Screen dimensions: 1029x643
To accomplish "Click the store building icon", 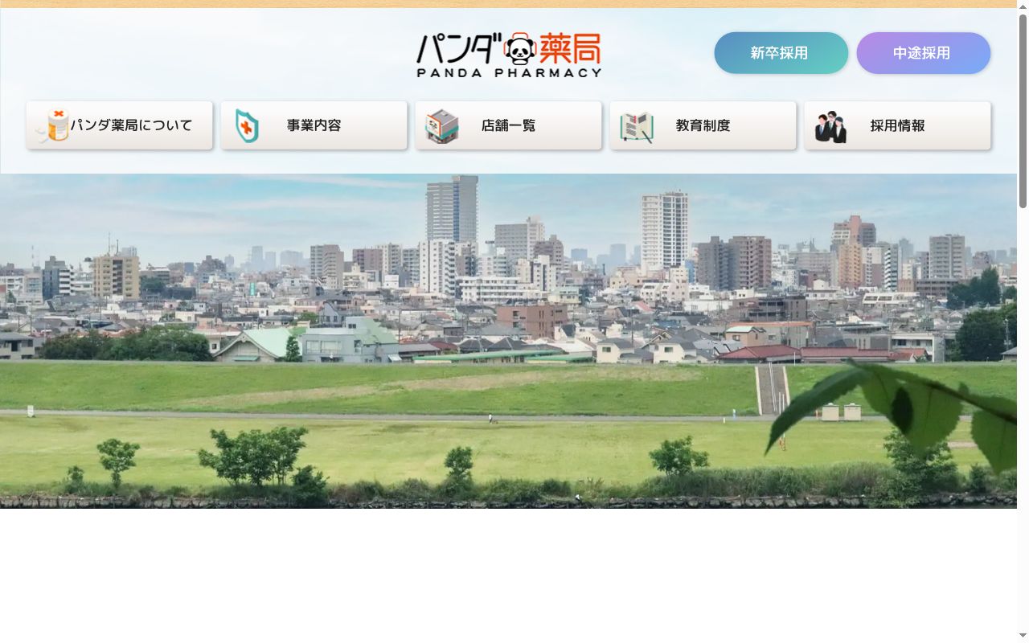I will (441, 126).
